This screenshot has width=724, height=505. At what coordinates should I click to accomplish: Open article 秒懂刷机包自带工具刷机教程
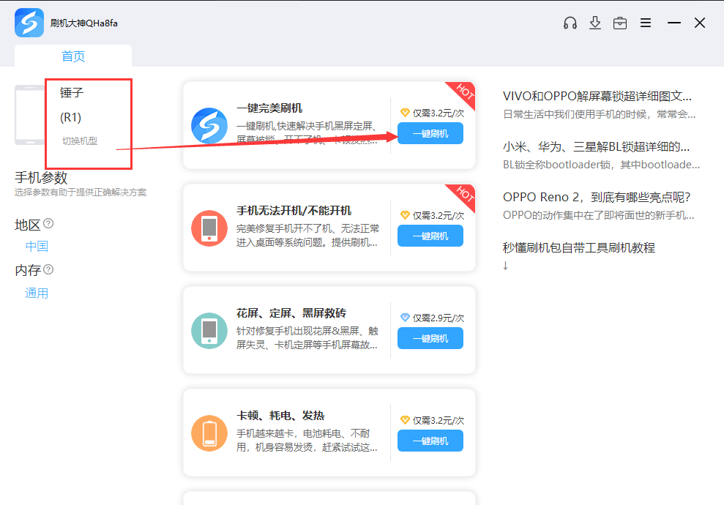tap(579, 248)
